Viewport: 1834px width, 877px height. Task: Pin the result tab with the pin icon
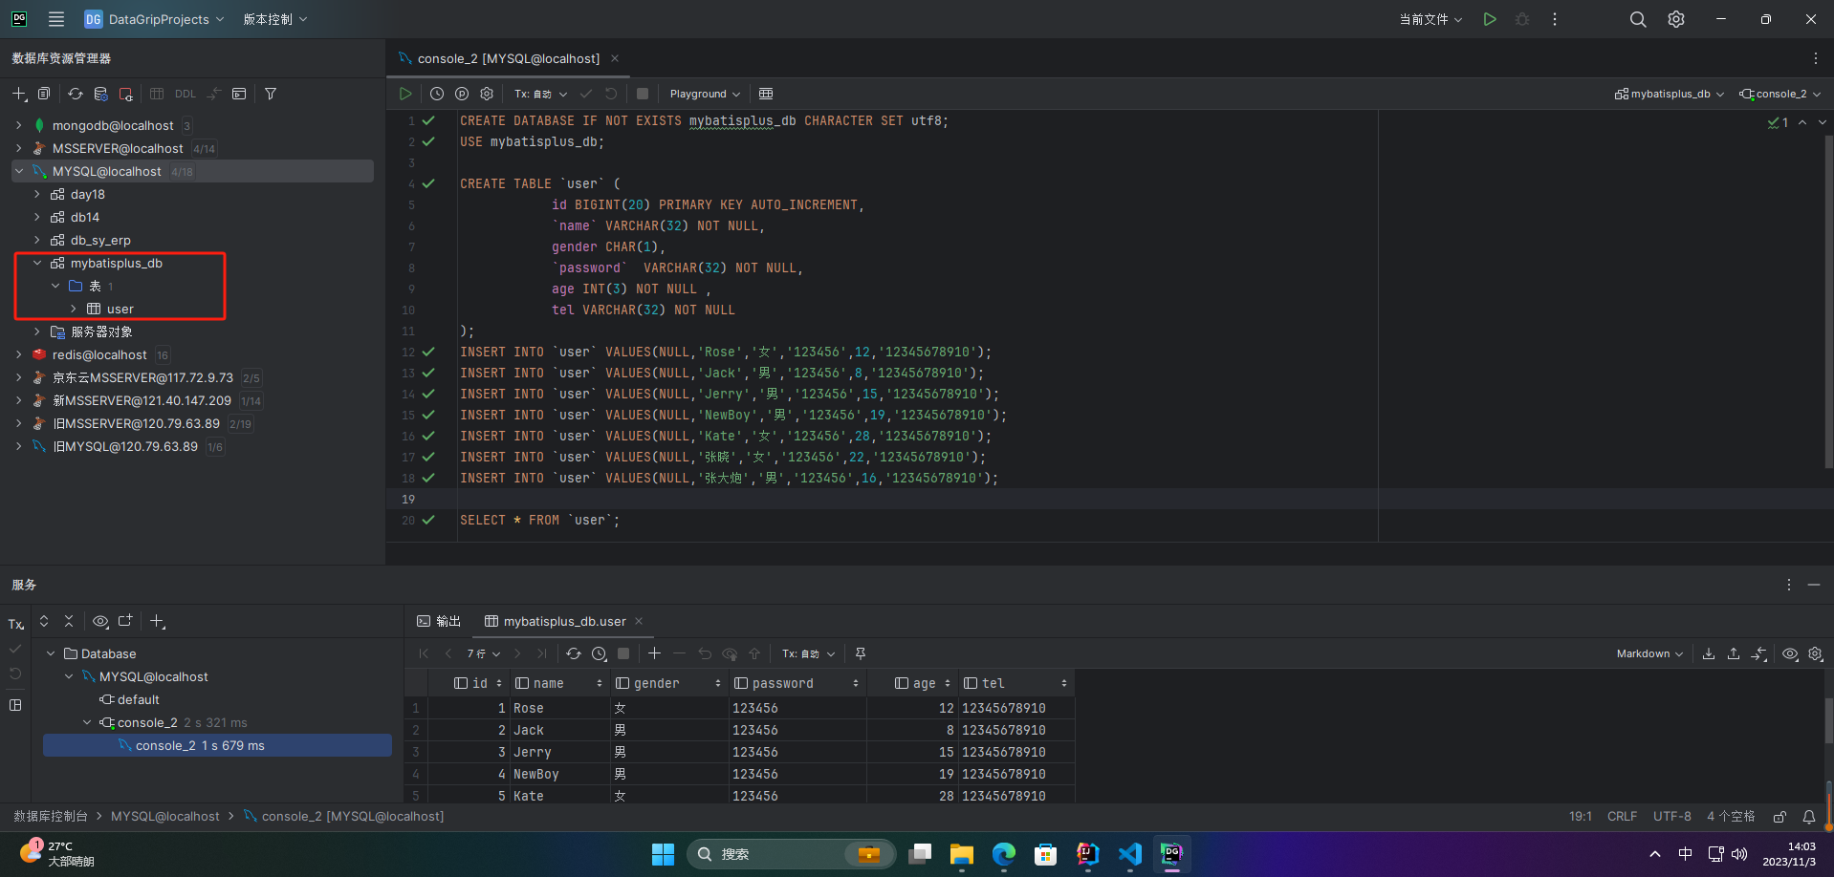pos(861,653)
